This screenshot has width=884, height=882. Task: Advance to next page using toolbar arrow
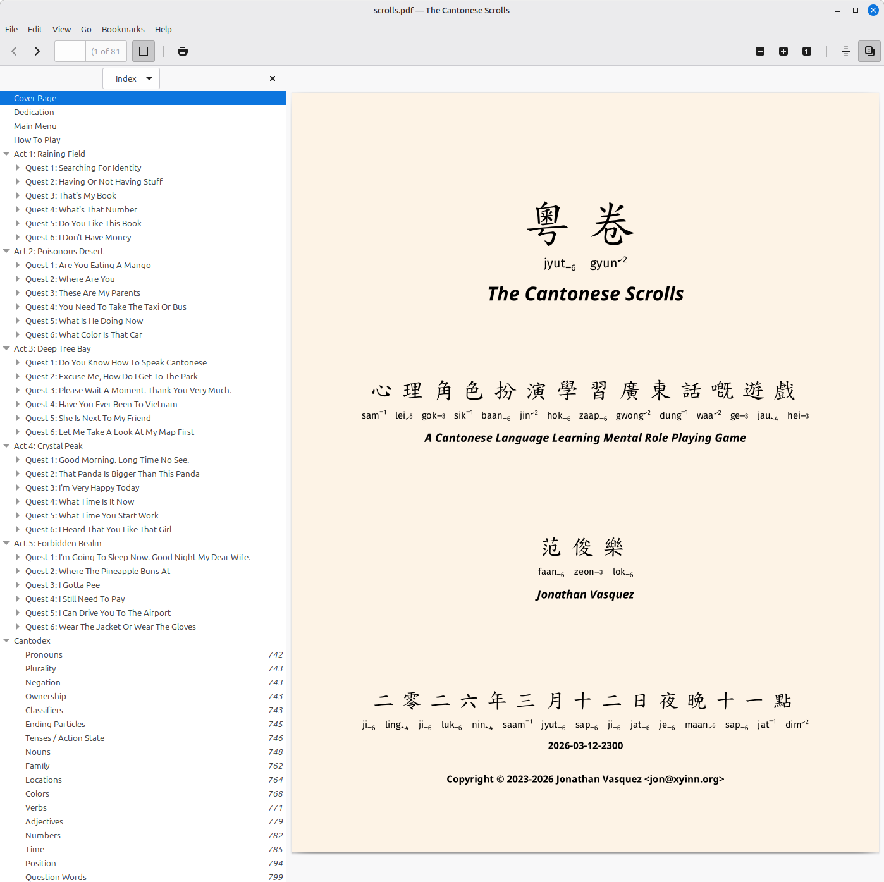pyautogui.click(x=37, y=51)
